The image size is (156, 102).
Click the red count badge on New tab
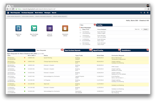coord(95,24)
